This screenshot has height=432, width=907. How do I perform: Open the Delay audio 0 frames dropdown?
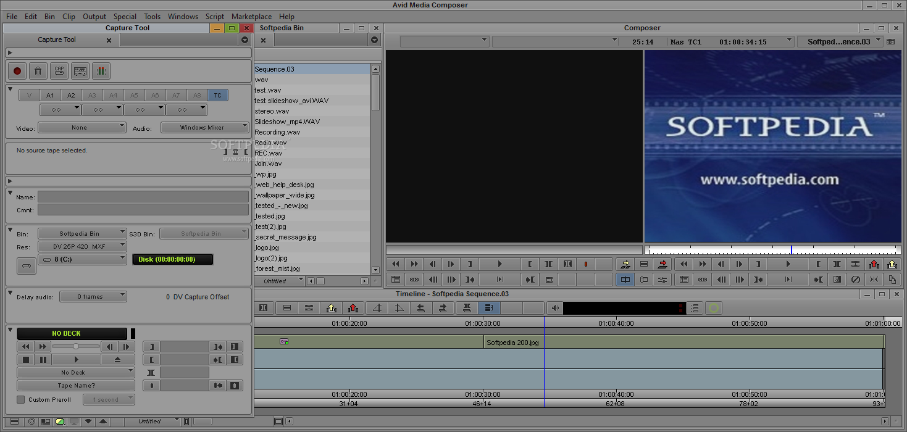[93, 296]
